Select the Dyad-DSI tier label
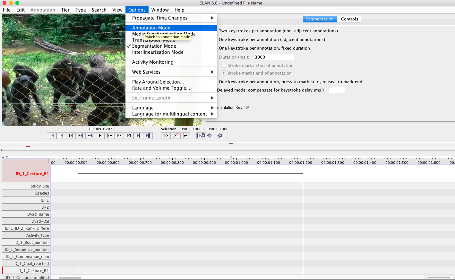Screen dimensions: 455x280 (x=40, y=221)
